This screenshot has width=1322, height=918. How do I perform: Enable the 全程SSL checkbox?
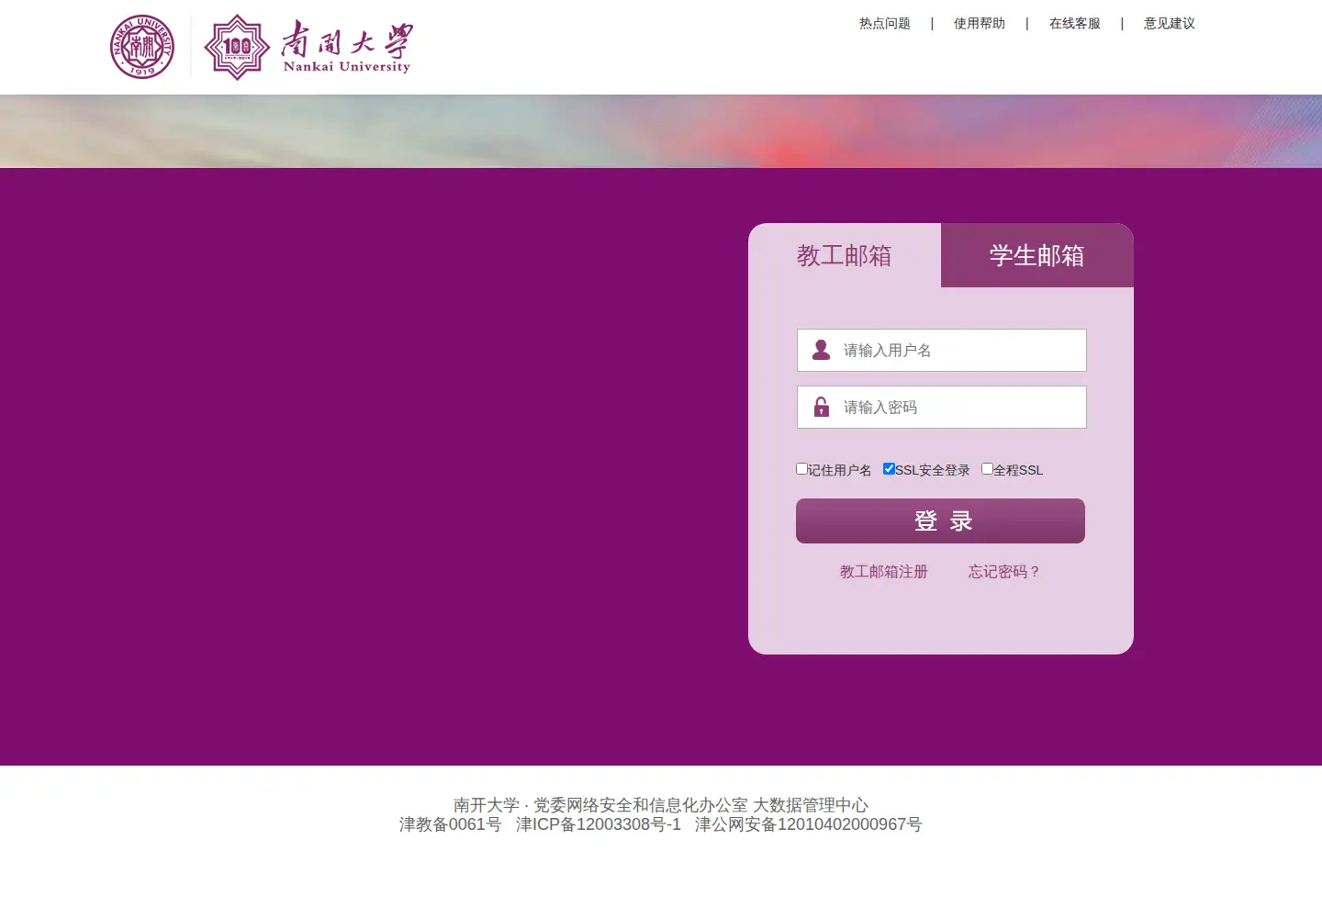tap(987, 469)
